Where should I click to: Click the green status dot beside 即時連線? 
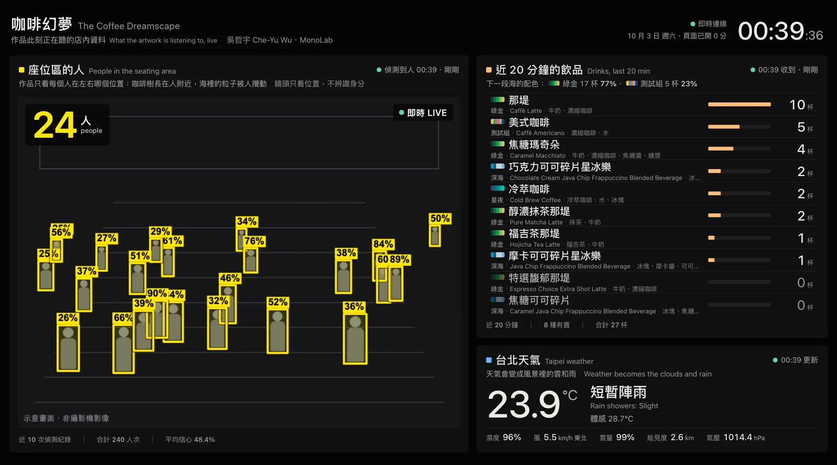click(693, 24)
